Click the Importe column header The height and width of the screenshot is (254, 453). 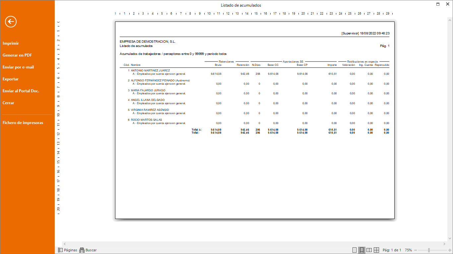point(332,65)
